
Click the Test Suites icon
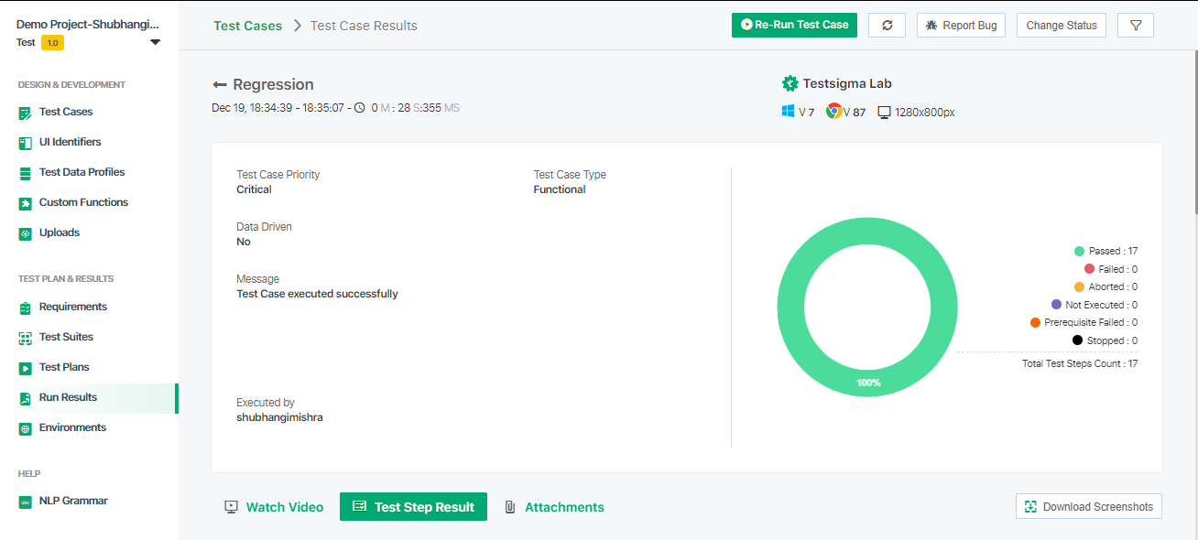(x=26, y=338)
